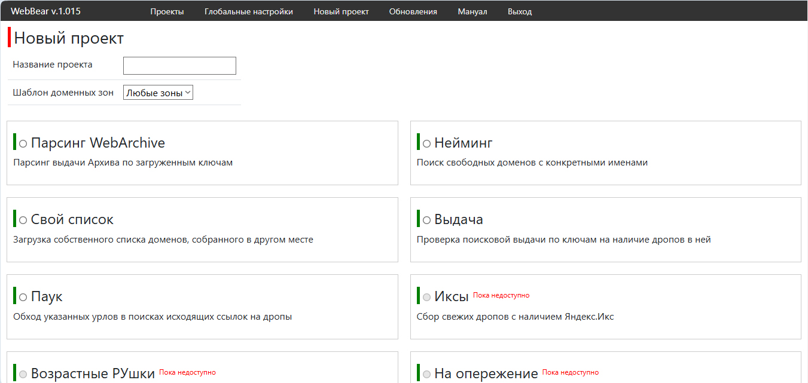Pick the Паук radio option
The image size is (808, 383).
pyautogui.click(x=23, y=298)
